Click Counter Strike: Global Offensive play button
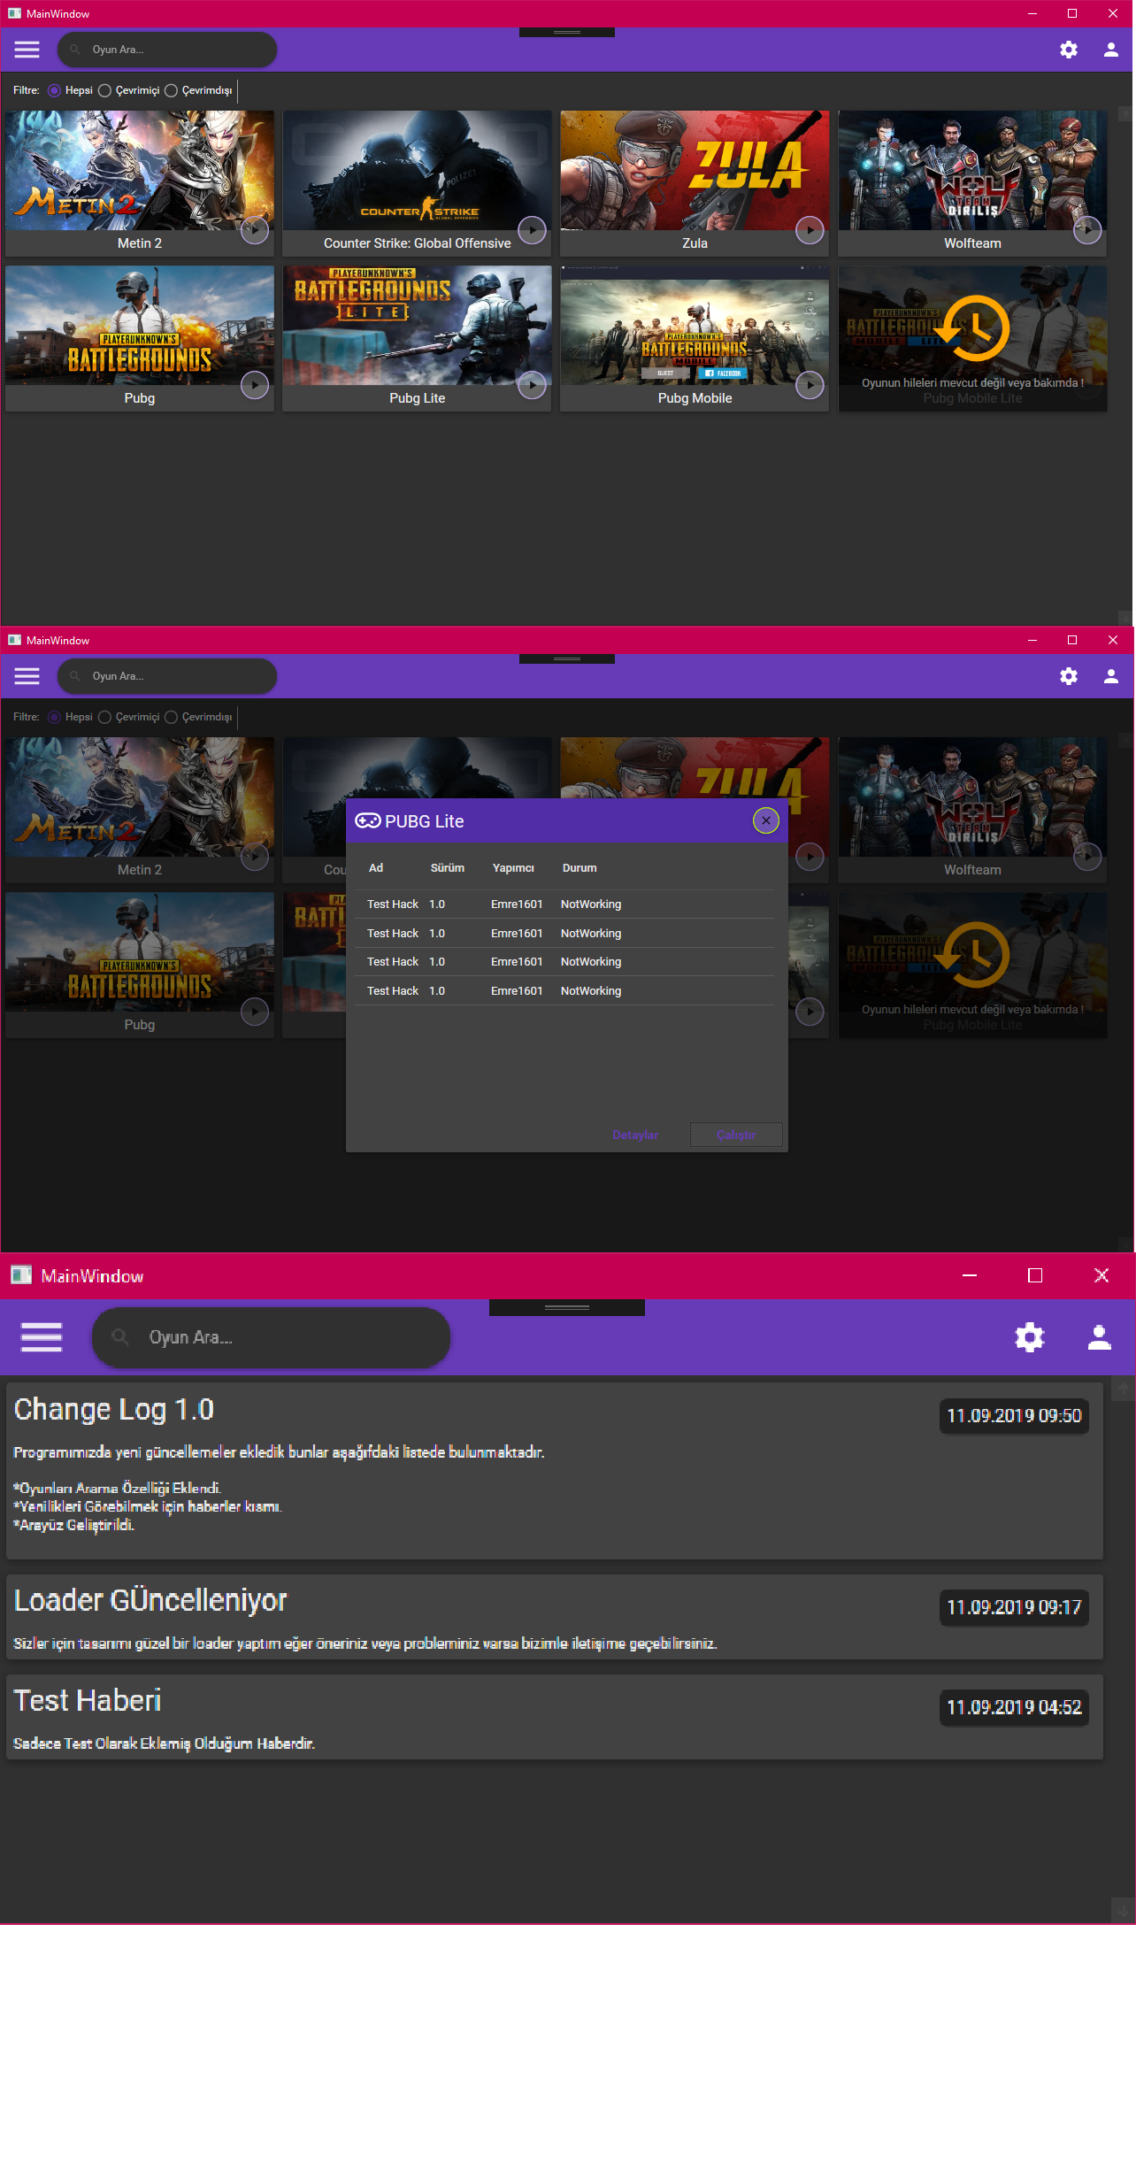The height and width of the screenshot is (2163, 1136). point(532,230)
